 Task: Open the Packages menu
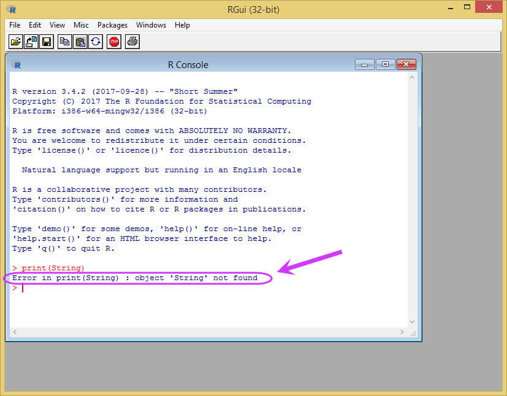pos(113,25)
